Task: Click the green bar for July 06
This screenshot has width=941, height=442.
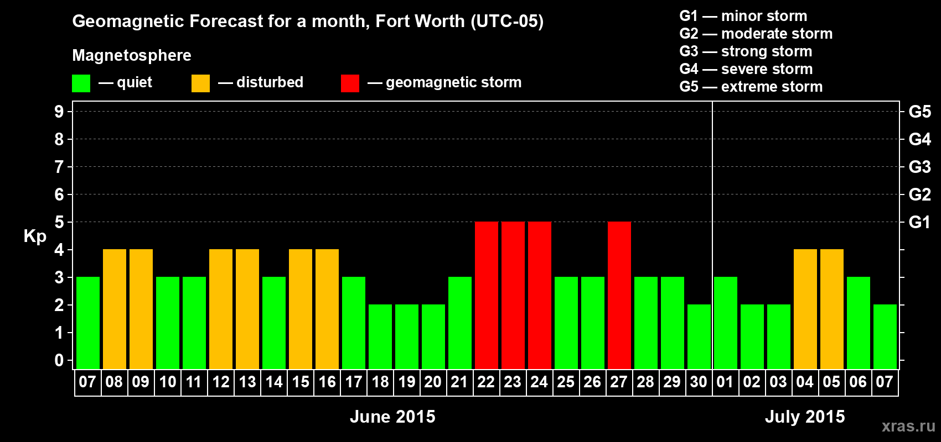Action: click(859, 323)
